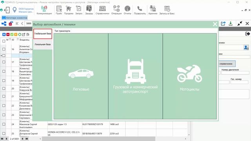
Task: Click the 2259 см3 engine volume cell
Action: pyautogui.click(x=117, y=134)
